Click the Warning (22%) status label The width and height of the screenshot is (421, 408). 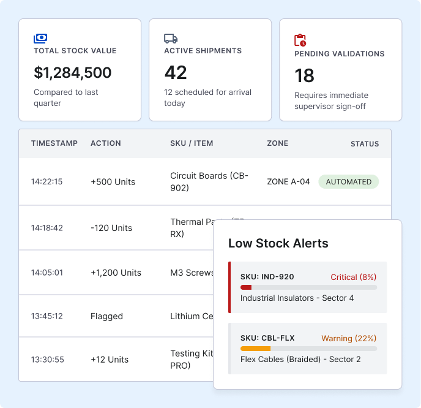point(349,338)
